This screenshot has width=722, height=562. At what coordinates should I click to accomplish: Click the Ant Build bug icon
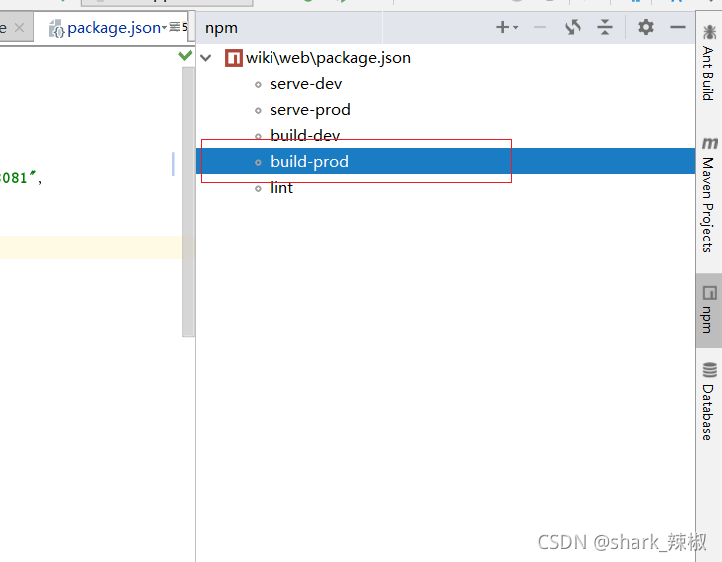(709, 32)
